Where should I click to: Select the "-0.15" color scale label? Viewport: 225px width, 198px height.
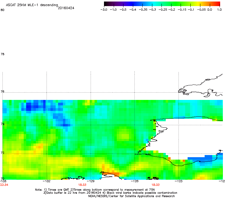[x=182, y=10]
